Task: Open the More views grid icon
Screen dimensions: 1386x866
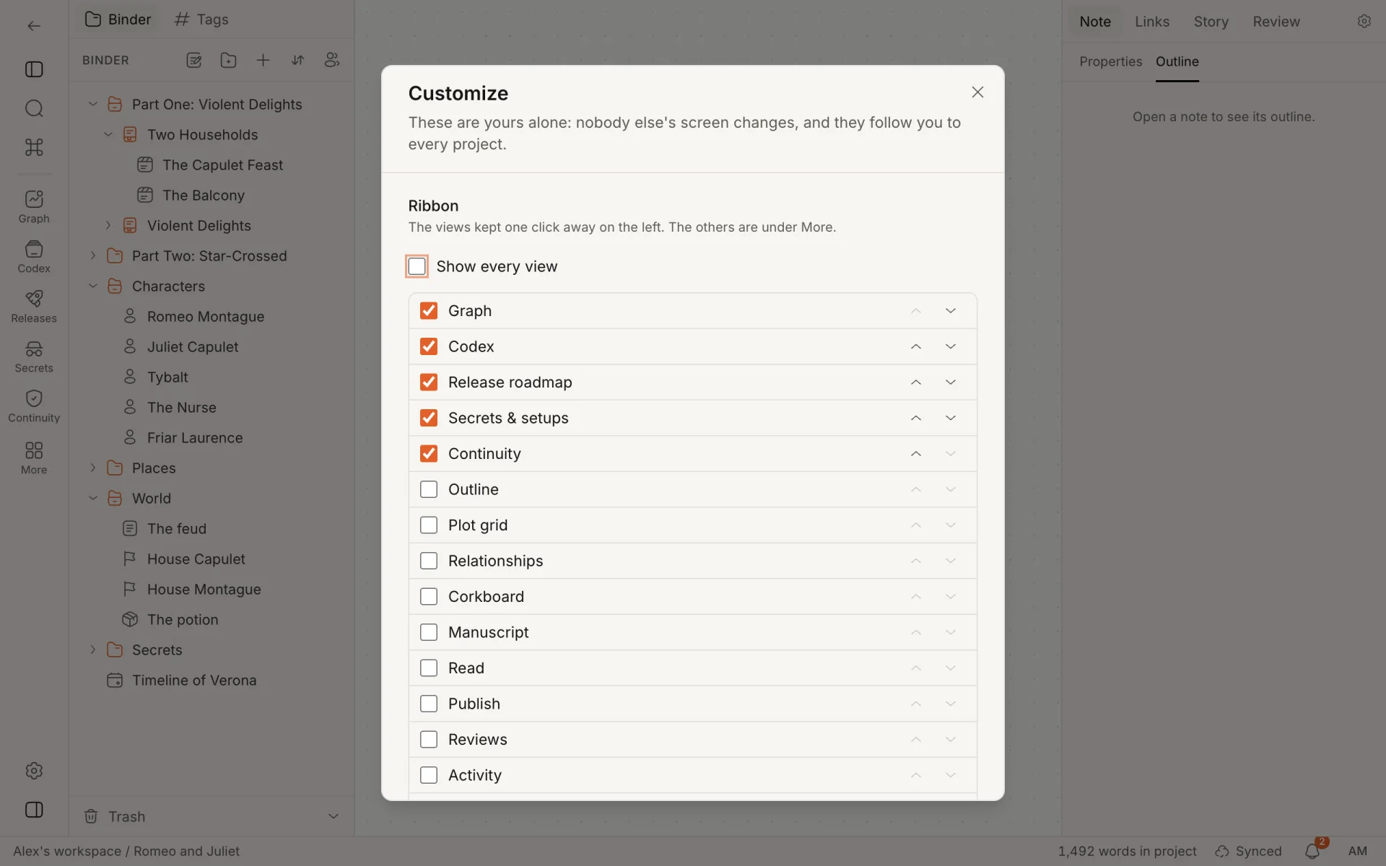Action: point(34,458)
